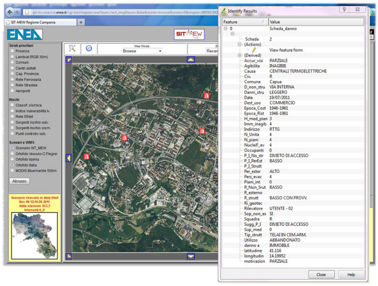
Task: Pan map south with the bottom arrow
Action: pos(191,257)
